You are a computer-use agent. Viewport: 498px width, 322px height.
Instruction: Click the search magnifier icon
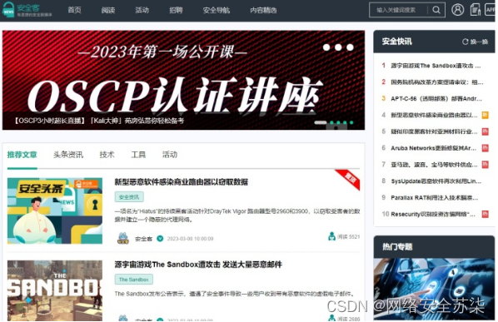(x=436, y=10)
